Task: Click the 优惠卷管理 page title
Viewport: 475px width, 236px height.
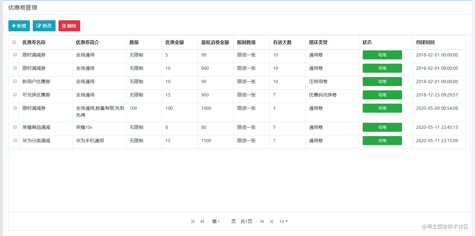Action: pyautogui.click(x=23, y=8)
